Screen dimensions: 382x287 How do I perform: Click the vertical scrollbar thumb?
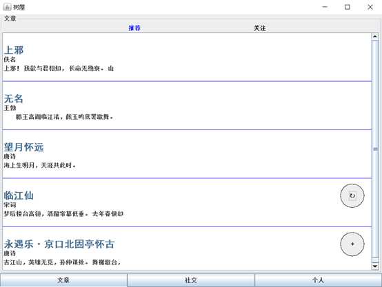(x=375, y=149)
